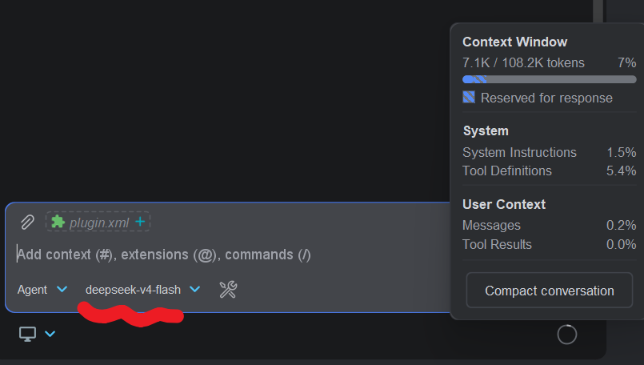This screenshot has height=365, width=644.
Task: Expand the chevron next to monitor icon
Action: [x=50, y=334]
